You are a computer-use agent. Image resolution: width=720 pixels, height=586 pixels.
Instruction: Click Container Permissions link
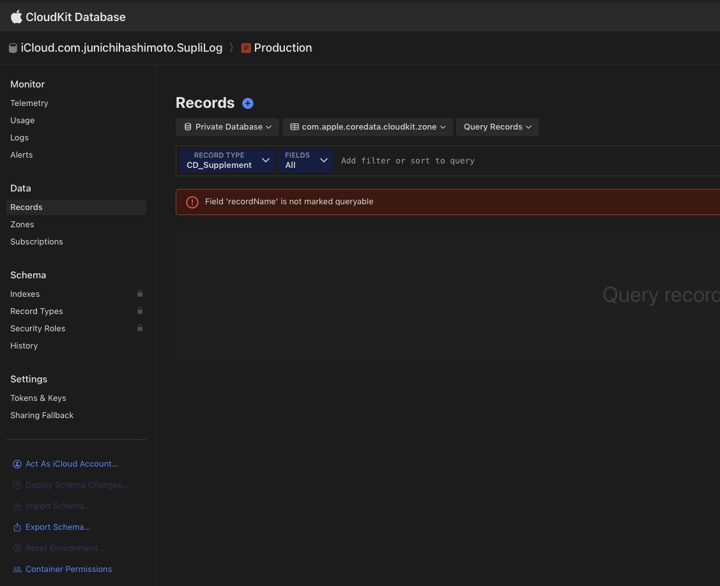click(69, 569)
